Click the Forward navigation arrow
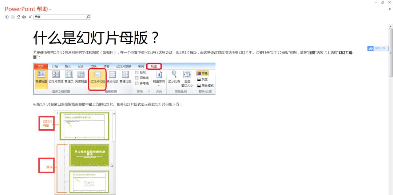Screen dimensions: 393x195 12,17
